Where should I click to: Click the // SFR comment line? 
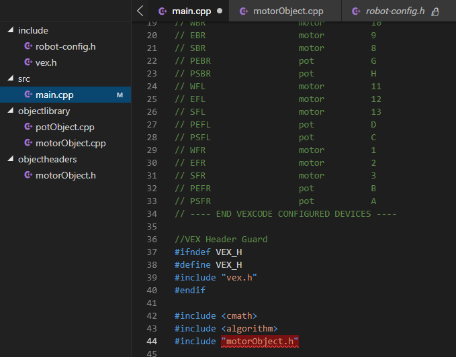coord(275,176)
